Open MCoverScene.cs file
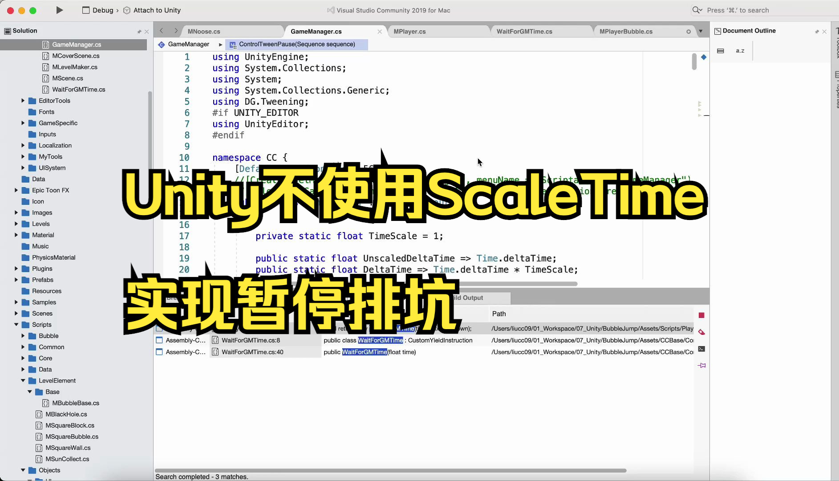839x481 pixels. pos(76,56)
